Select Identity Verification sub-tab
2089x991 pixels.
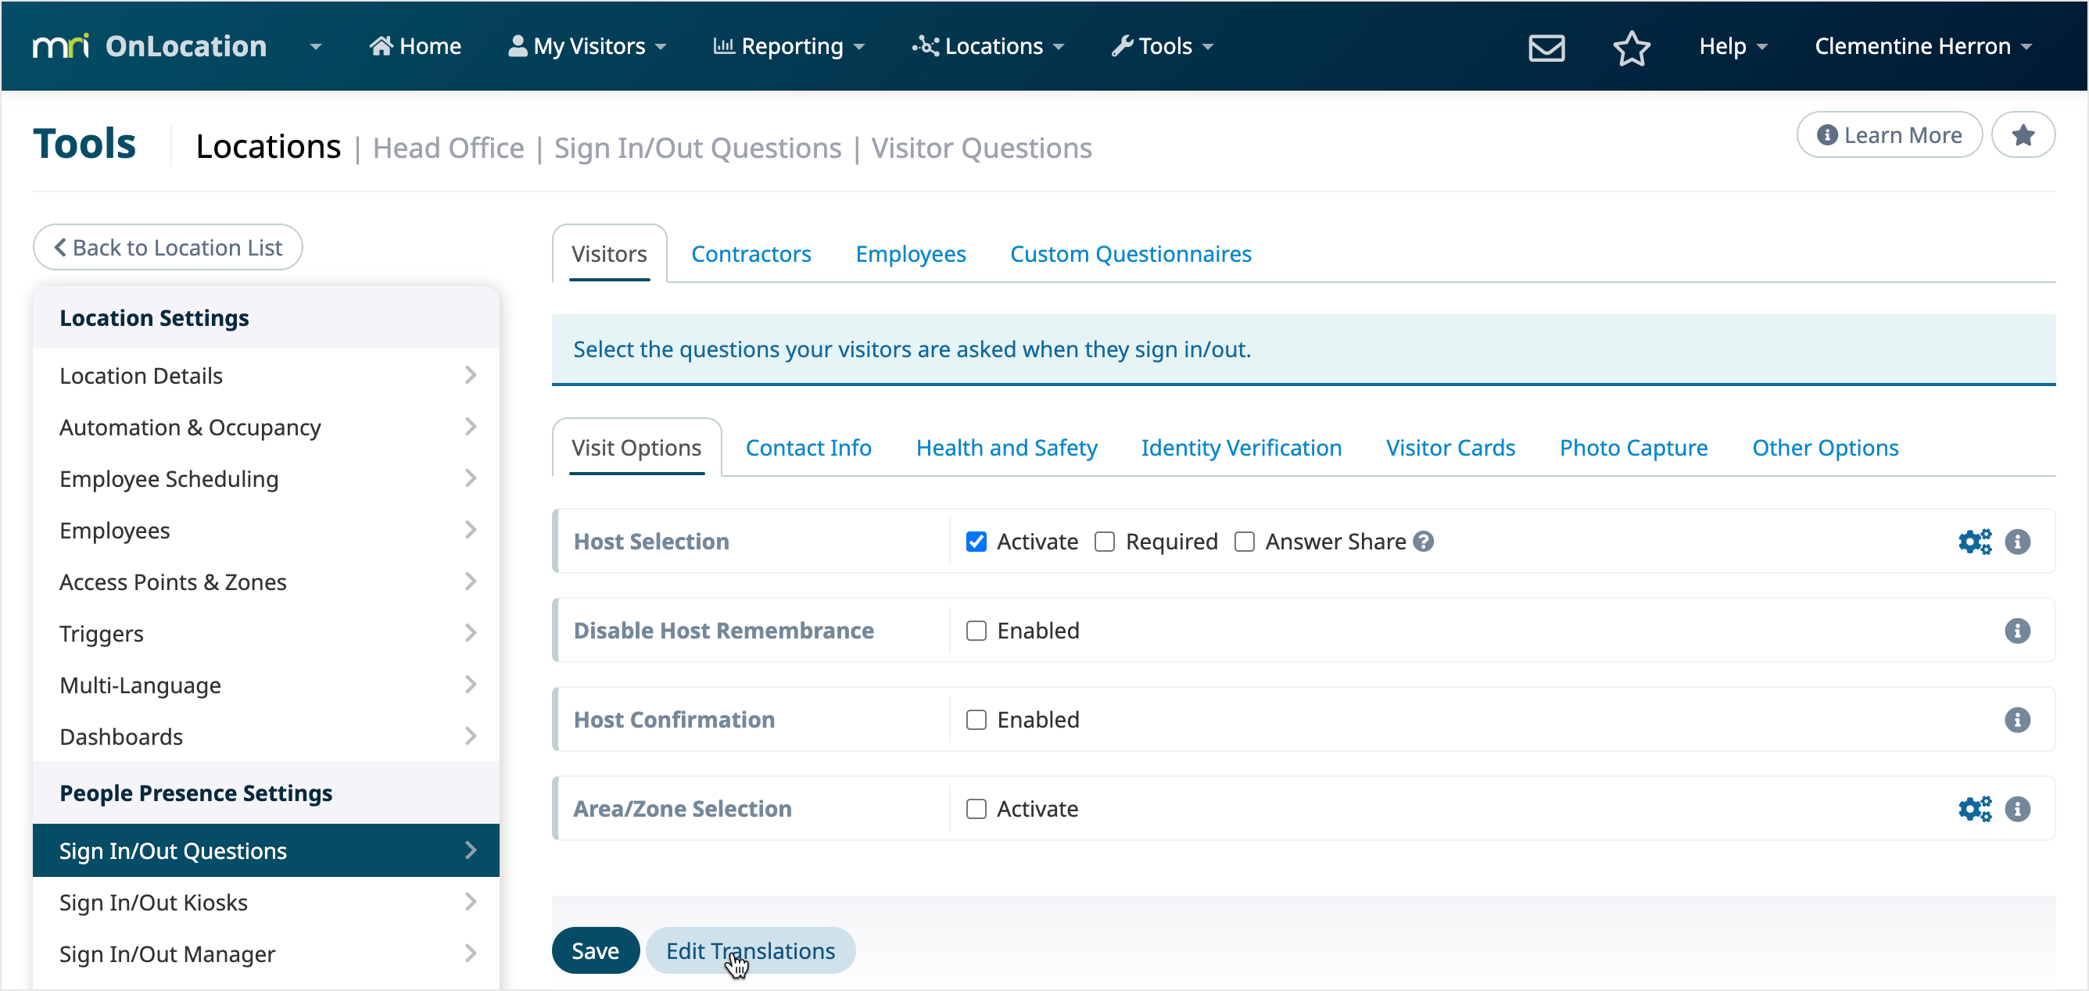pos(1241,448)
